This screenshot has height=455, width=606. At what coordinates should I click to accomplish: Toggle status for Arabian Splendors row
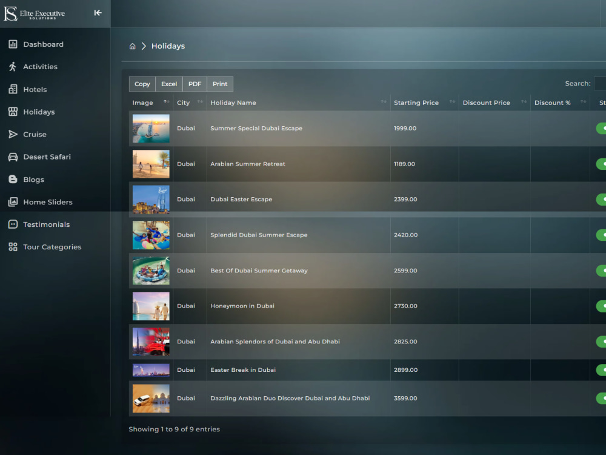[601, 342]
